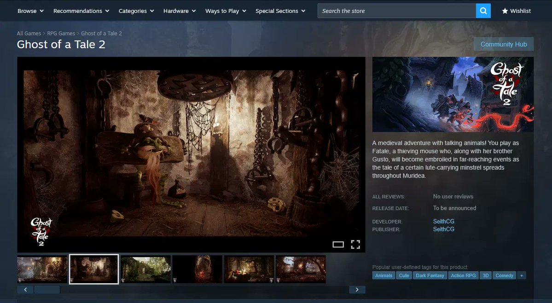Click the thumbnail strip scrollbar handle
Image resolution: width=552 pixels, height=303 pixels.
(x=47, y=290)
